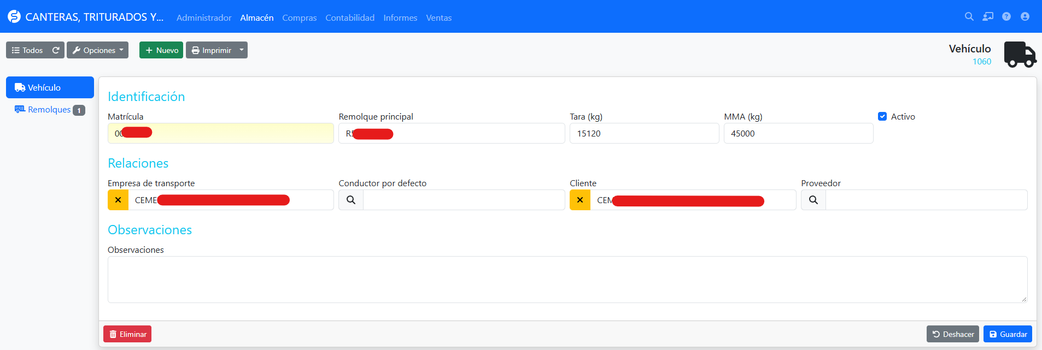The height and width of the screenshot is (350, 1042).
Task: Click the Observaciones textarea resize handle
Action: click(x=1024, y=299)
